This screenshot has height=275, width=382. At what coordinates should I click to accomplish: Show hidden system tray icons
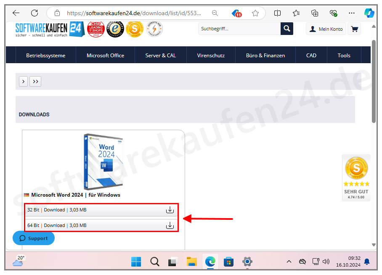click(x=289, y=262)
